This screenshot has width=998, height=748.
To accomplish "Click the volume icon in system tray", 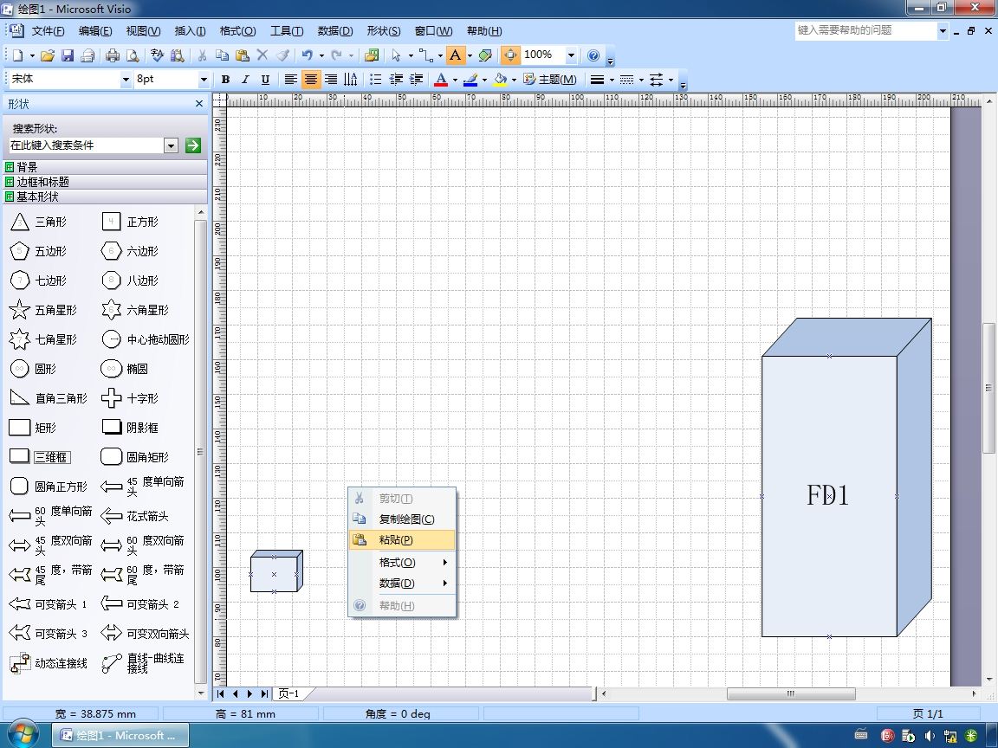I will coord(930,736).
